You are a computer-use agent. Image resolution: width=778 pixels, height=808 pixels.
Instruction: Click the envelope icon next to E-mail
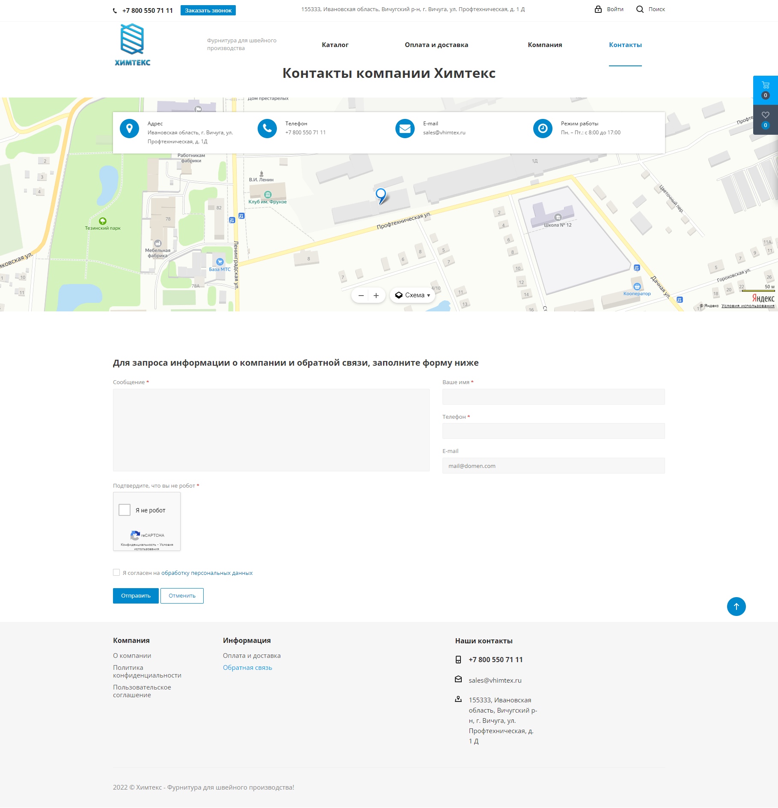click(405, 128)
